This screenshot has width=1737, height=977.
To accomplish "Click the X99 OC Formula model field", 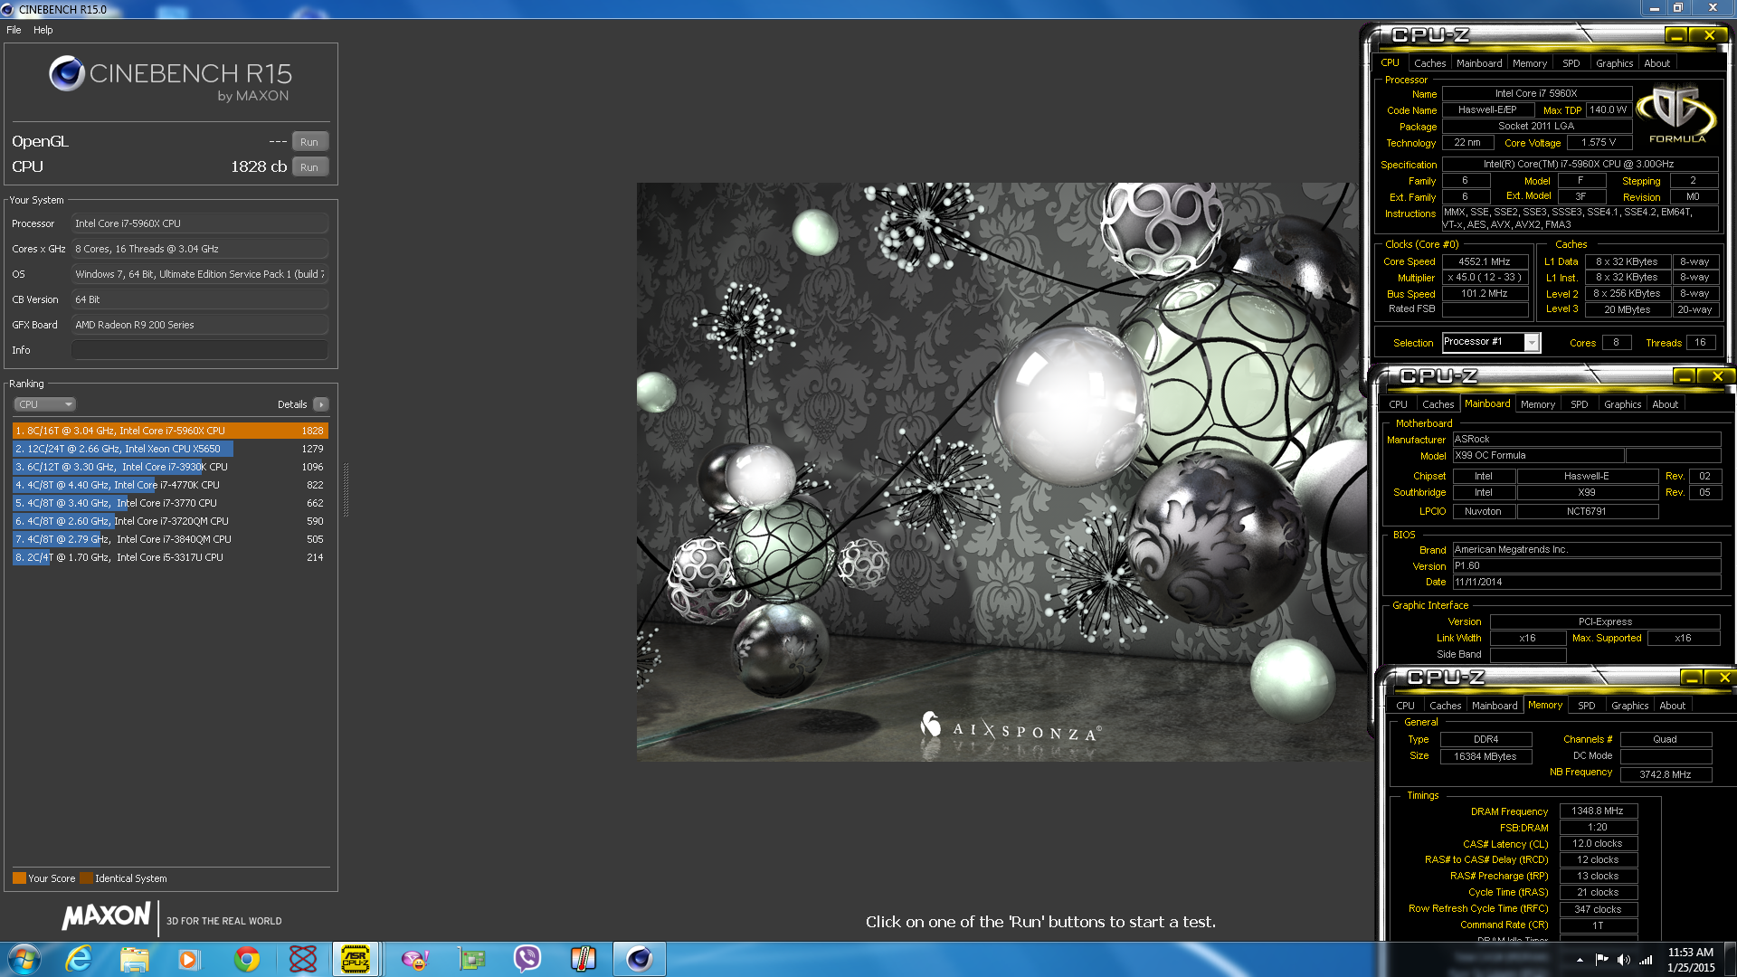I will tap(1538, 456).
